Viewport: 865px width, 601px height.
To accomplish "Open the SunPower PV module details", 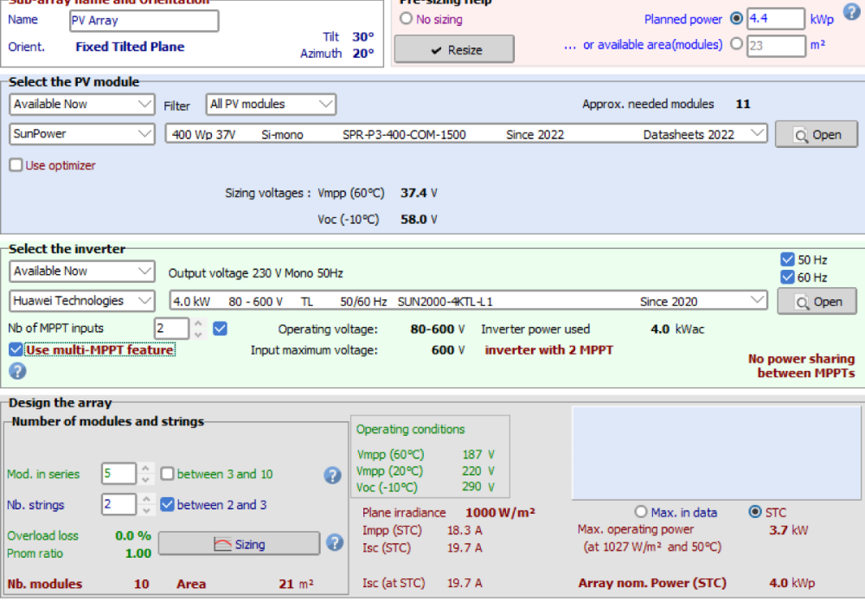I will 816,135.
